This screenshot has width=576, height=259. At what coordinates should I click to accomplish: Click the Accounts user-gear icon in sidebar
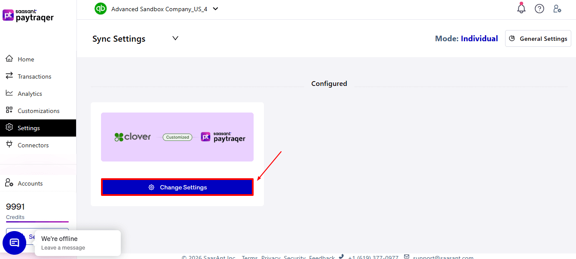pos(9,183)
